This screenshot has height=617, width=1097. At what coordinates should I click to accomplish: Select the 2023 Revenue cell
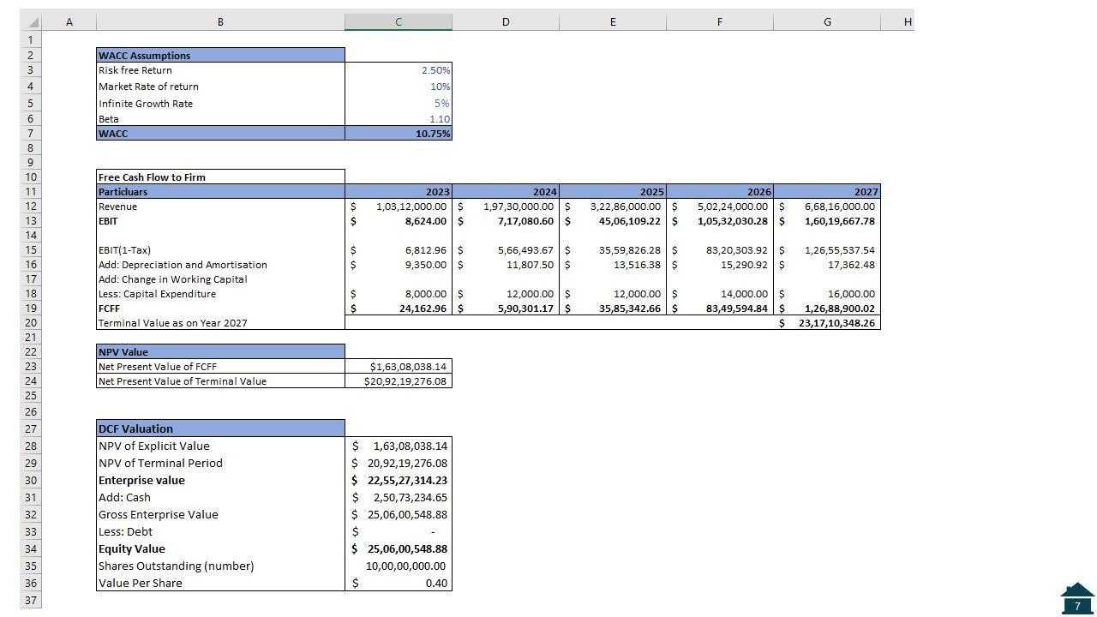click(x=399, y=207)
